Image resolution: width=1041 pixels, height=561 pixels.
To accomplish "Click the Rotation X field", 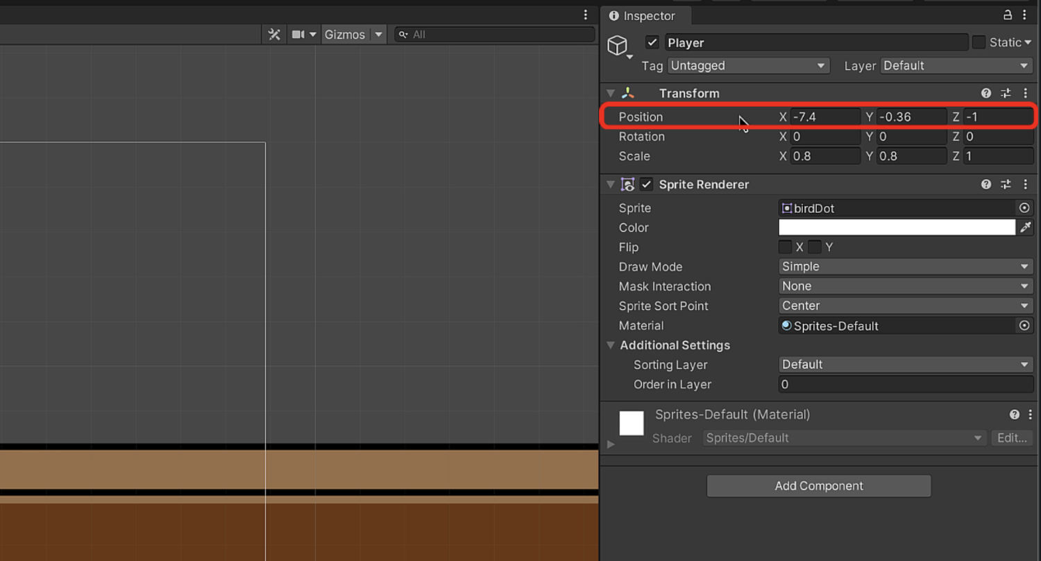I will (825, 137).
